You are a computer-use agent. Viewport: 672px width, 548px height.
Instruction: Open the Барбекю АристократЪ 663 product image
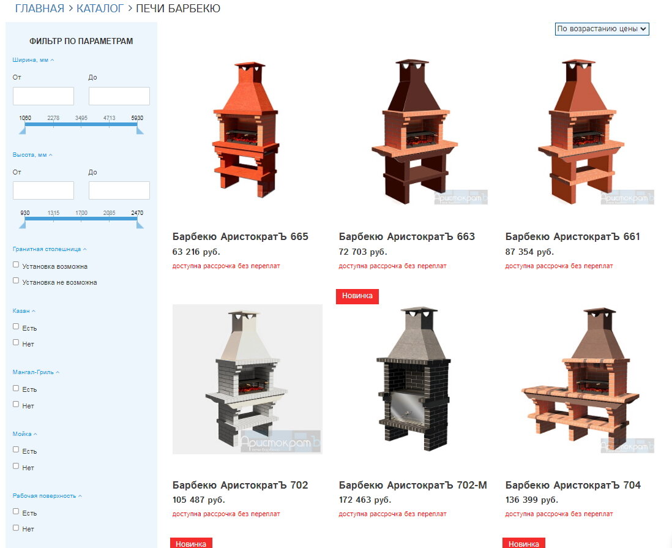[x=414, y=131]
